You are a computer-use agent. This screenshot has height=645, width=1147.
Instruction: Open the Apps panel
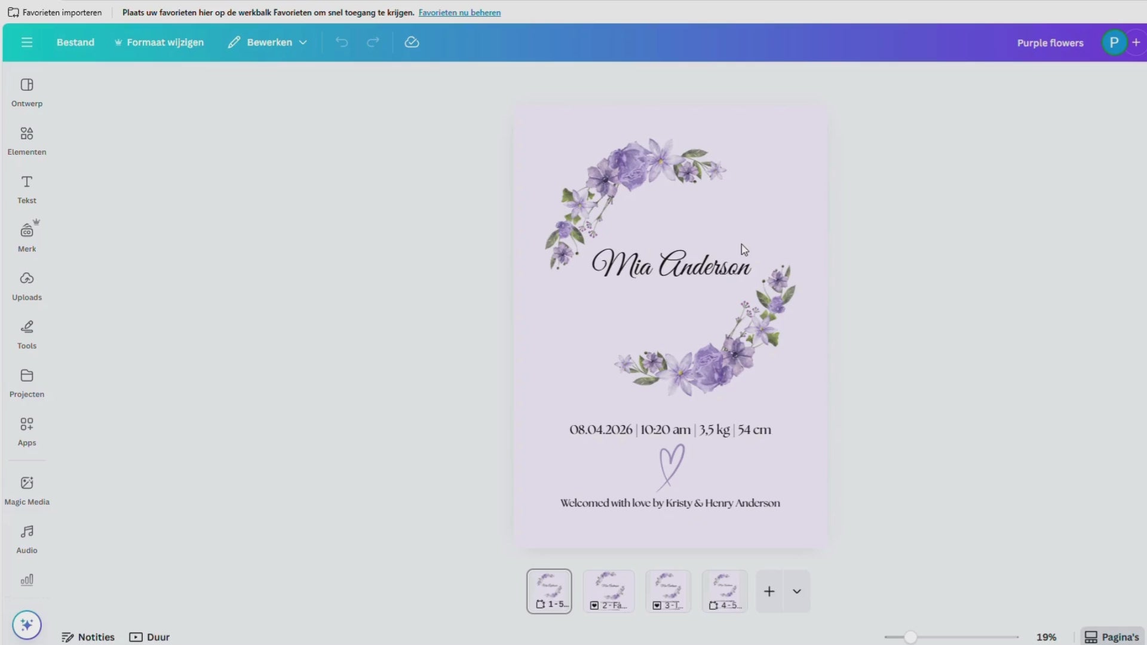(27, 431)
